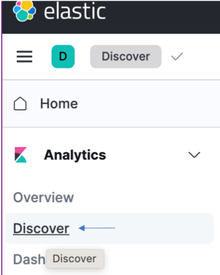
Task: Select the Discover breadcrumb badge
Action: point(126,57)
